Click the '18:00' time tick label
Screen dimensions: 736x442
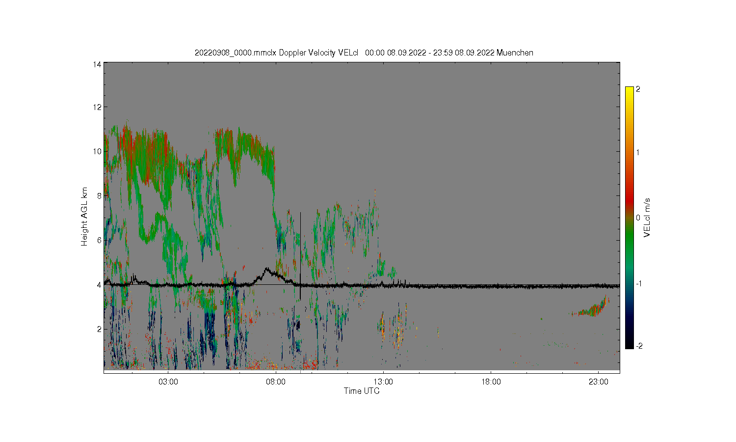(491, 382)
